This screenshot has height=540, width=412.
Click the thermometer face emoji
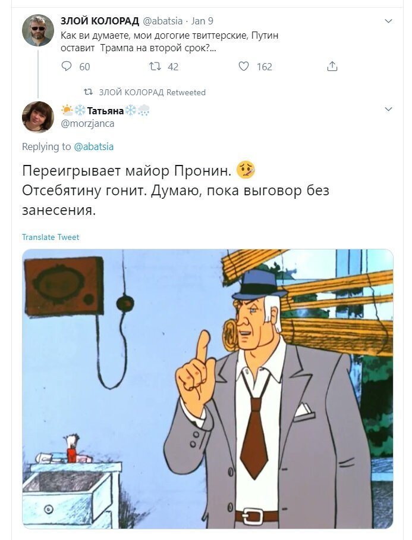click(x=246, y=170)
